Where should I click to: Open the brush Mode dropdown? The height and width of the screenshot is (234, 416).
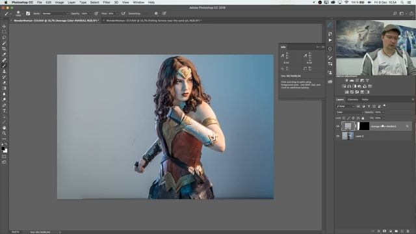pyautogui.click(x=55, y=14)
